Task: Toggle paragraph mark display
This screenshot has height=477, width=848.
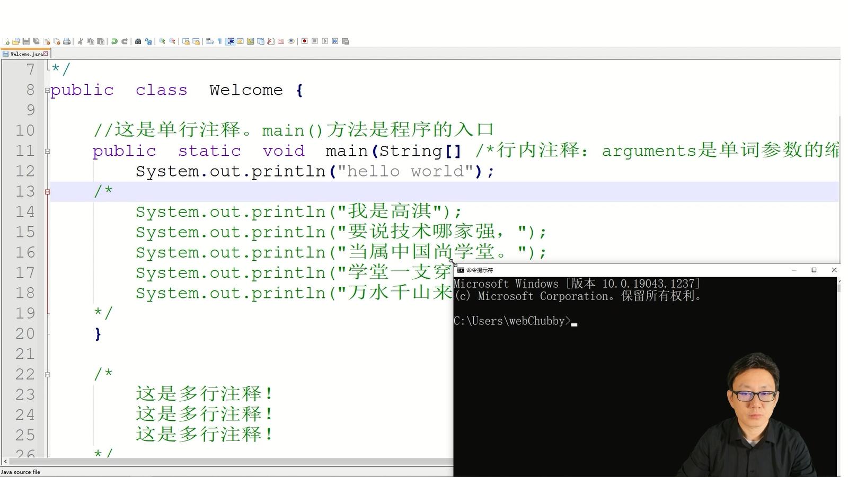Action: pos(219,41)
